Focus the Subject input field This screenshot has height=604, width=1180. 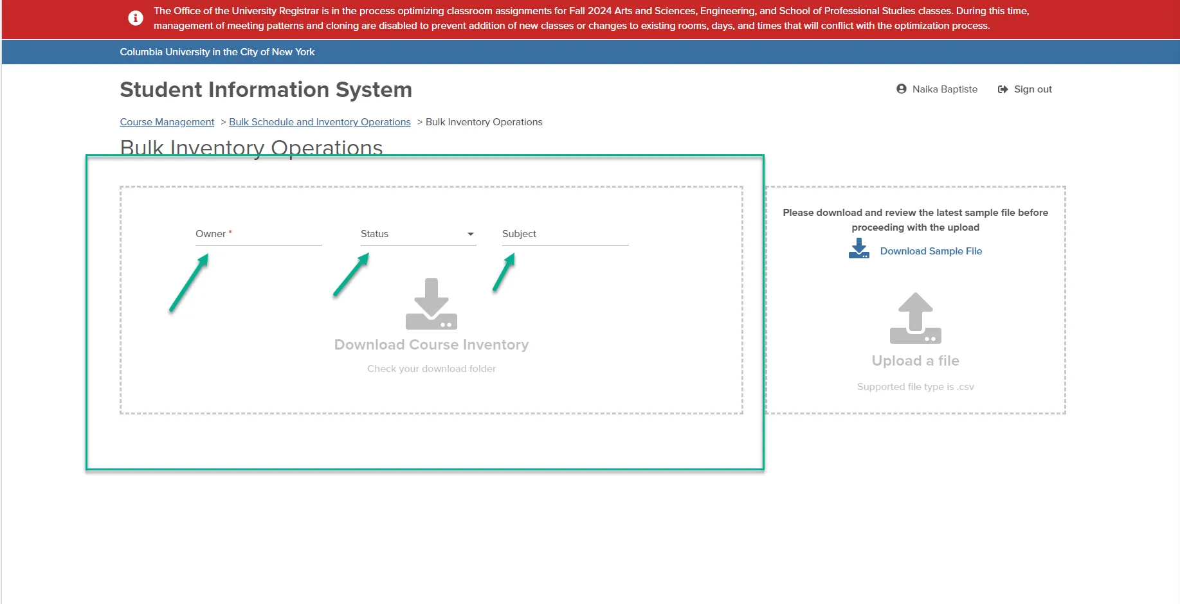click(565, 235)
